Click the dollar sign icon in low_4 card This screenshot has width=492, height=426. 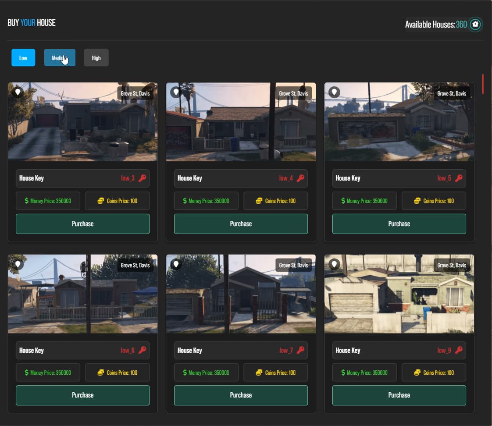(185, 201)
